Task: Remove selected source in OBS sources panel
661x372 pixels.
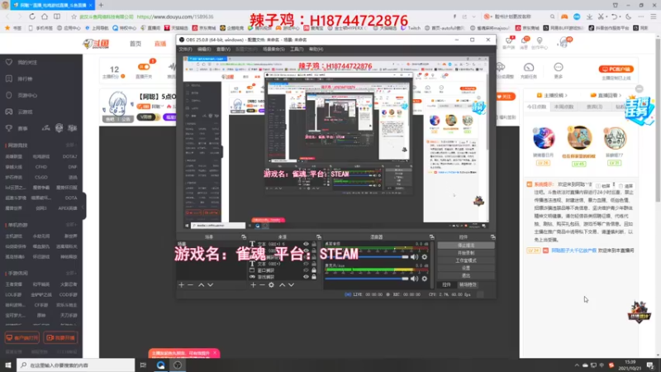Action: pos(262,285)
